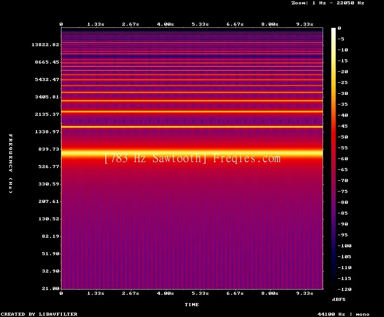Click the -85 value on dBFS scale

coord(343,213)
